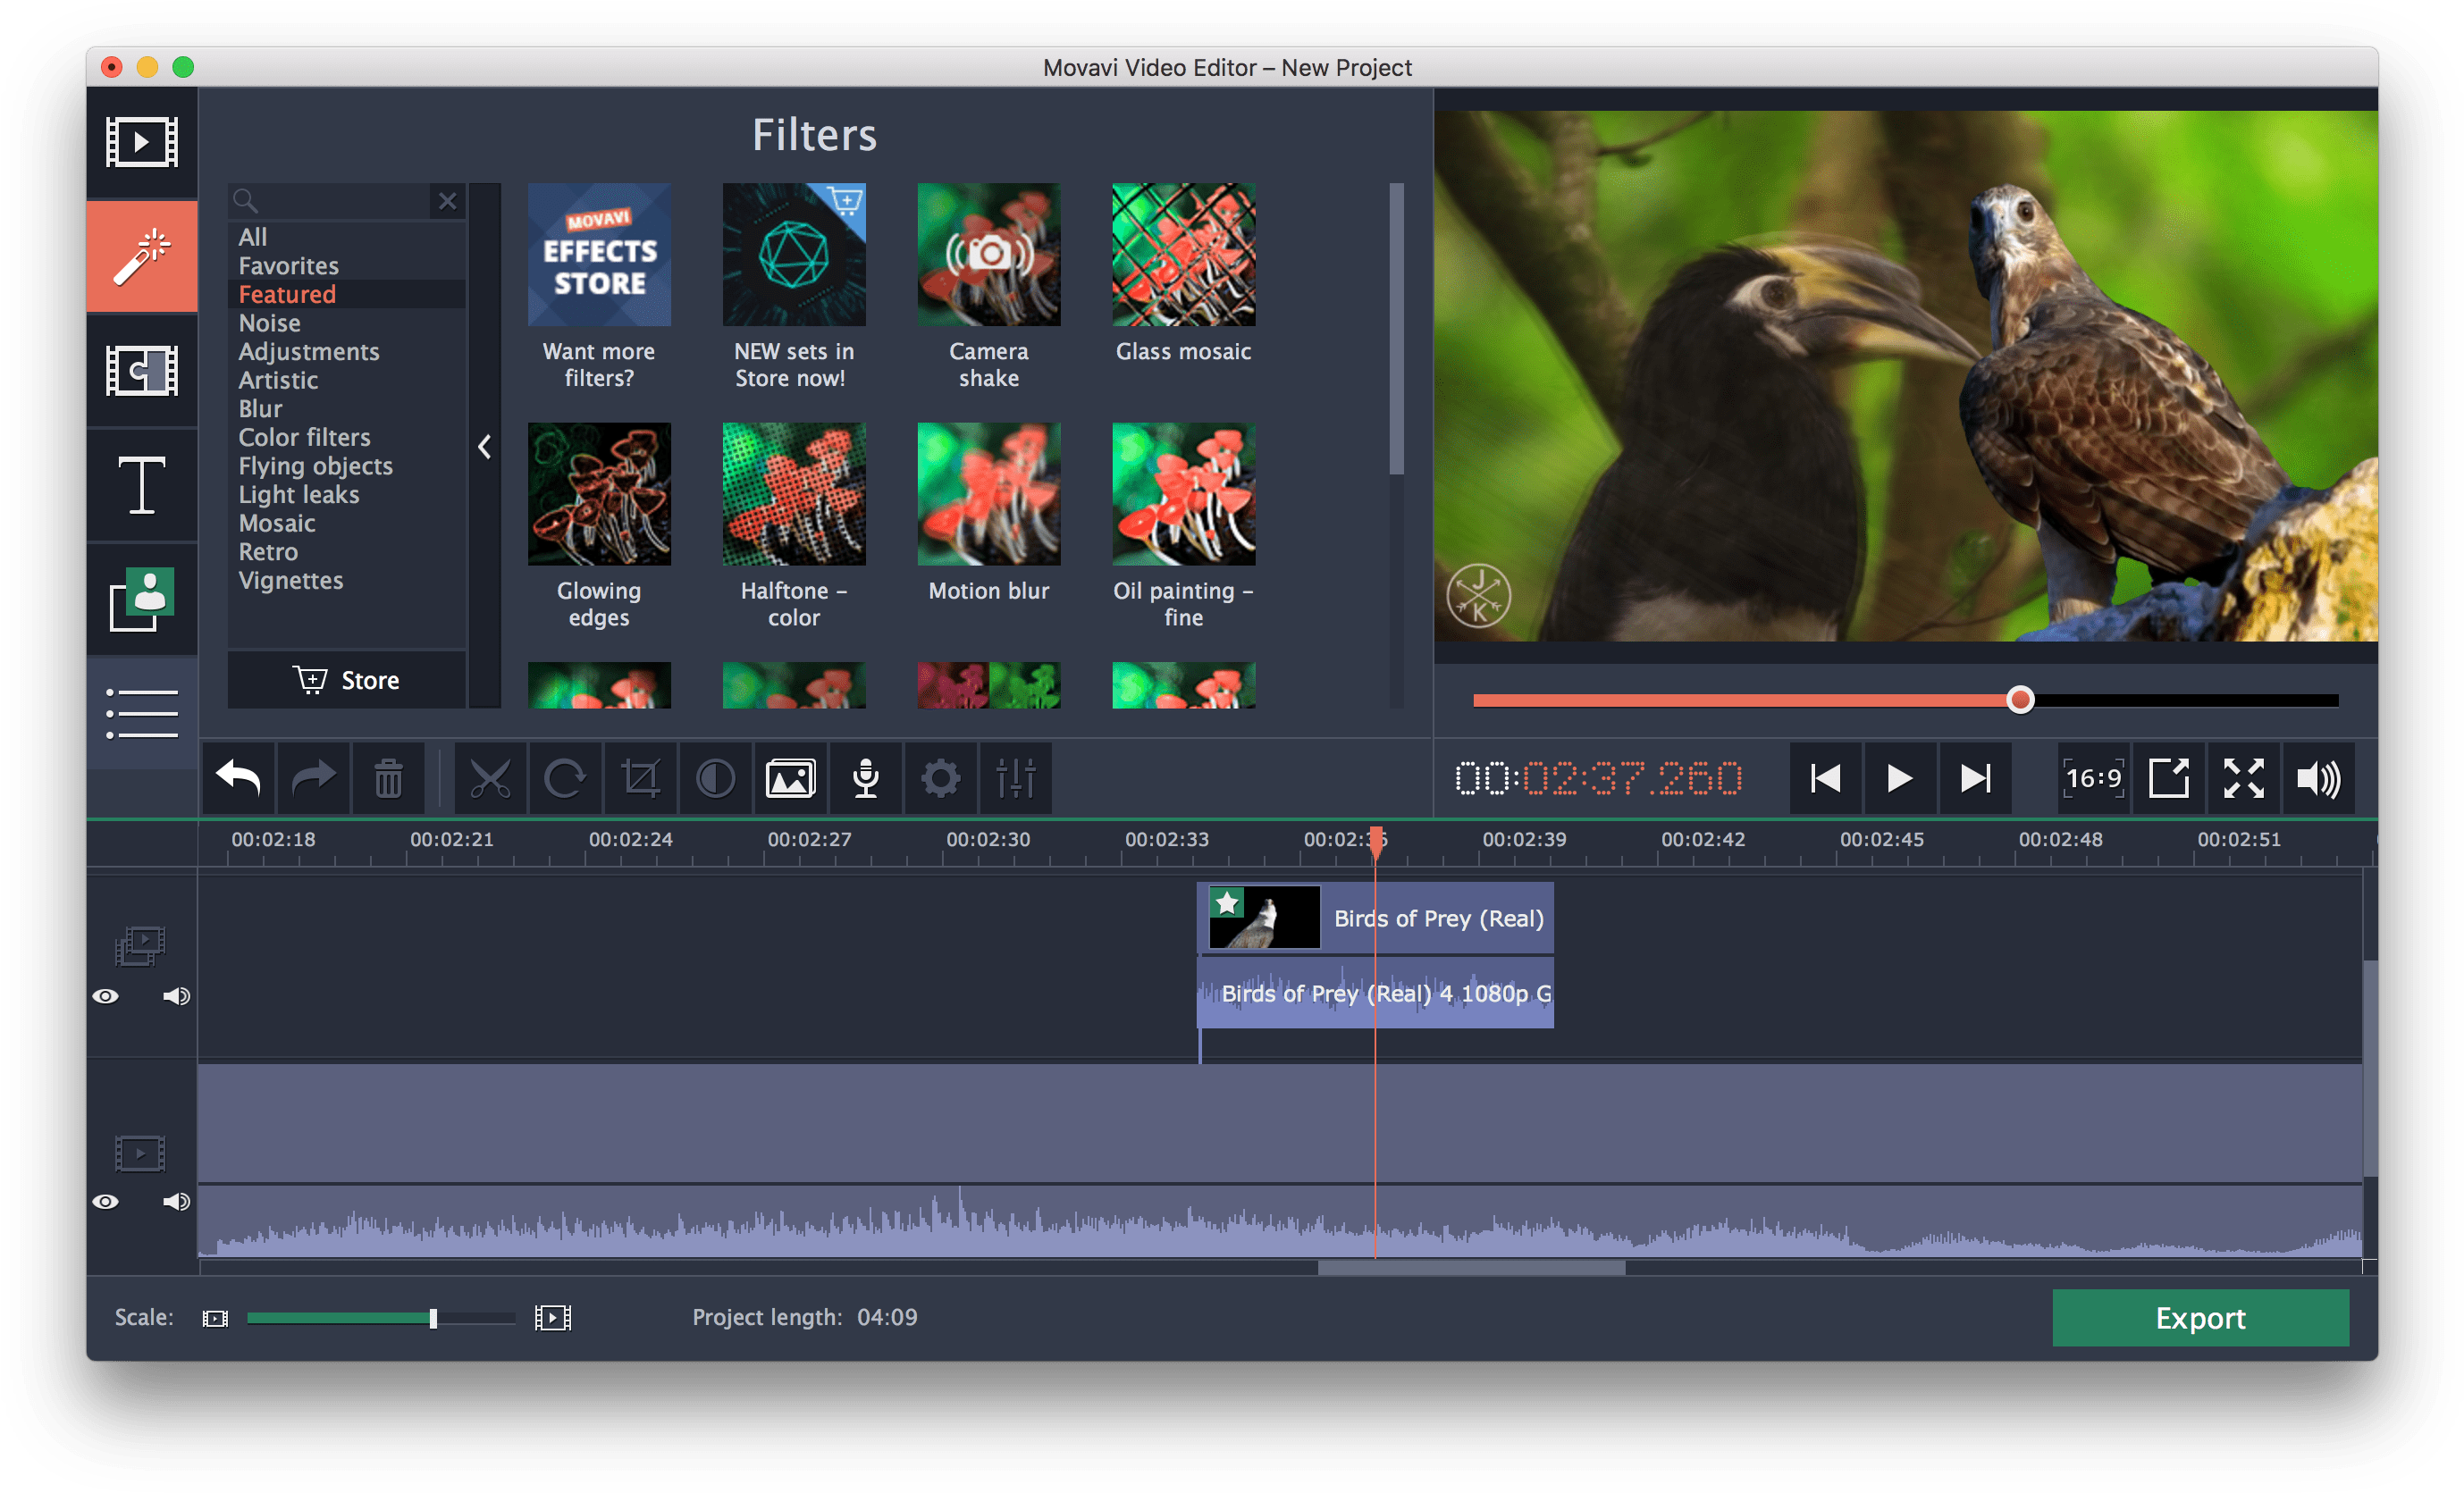The image size is (2464, 1493).
Task: Click the Split scissors tool
Action: click(x=490, y=779)
